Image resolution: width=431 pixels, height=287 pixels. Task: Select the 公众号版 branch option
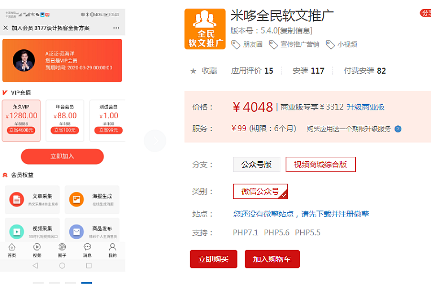pyautogui.click(x=257, y=165)
